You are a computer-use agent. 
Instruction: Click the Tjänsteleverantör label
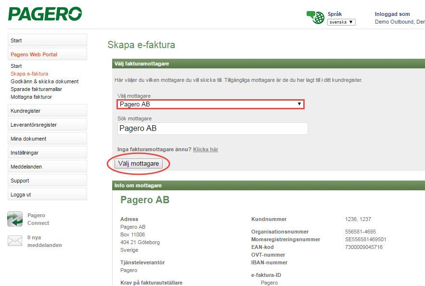[x=142, y=262]
